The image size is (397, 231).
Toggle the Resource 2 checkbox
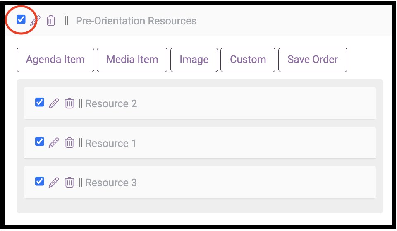point(40,102)
